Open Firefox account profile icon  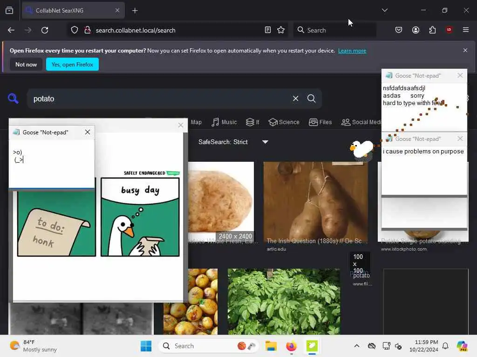416,30
